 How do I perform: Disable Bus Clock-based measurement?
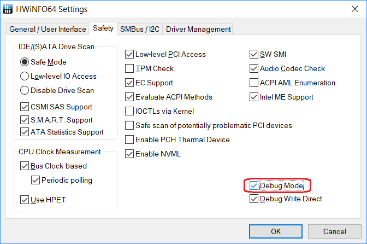[x=25, y=166]
